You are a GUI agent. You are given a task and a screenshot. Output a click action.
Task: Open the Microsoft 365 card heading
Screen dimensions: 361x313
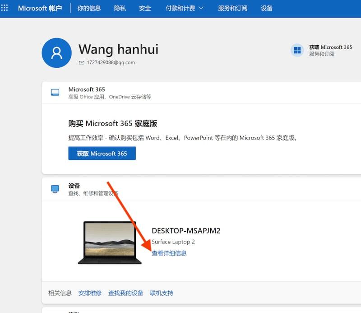[x=87, y=89]
